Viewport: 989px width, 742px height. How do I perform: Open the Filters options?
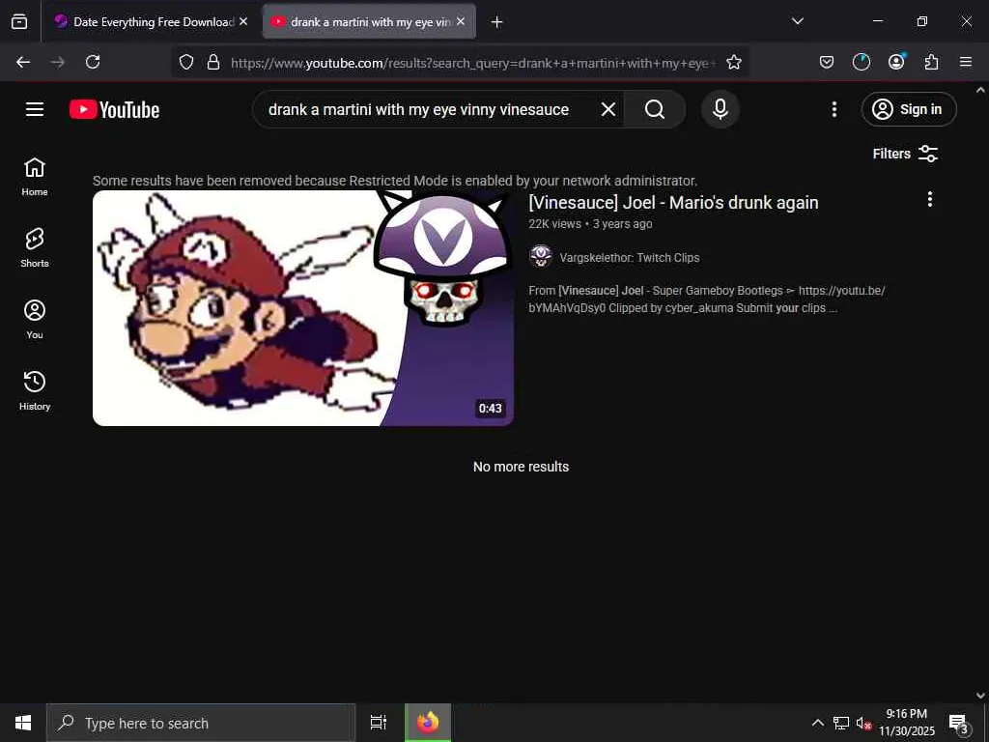[x=905, y=154]
